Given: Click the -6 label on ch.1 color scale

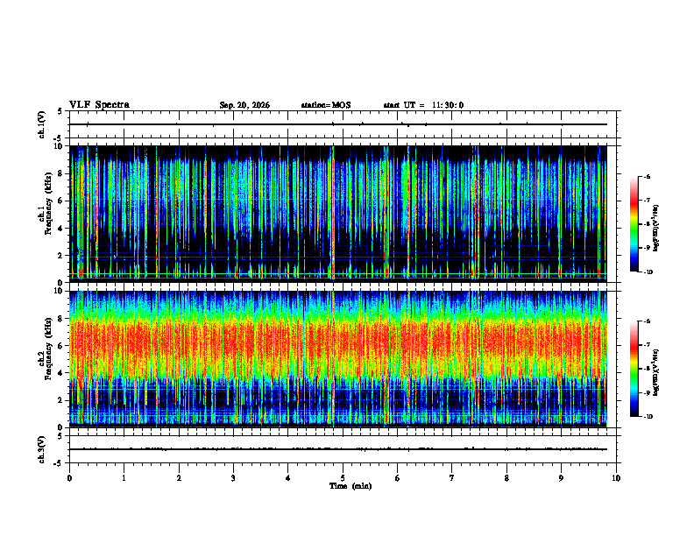Looking at the screenshot, I should (x=647, y=176).
